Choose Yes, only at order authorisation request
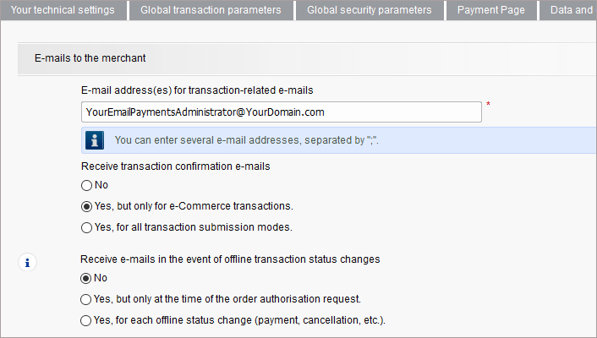Viewport: 597px width, 338px height. [85, 299]
